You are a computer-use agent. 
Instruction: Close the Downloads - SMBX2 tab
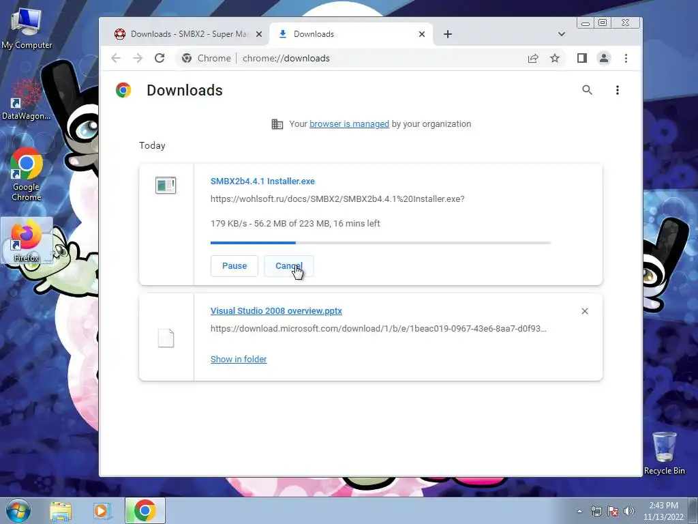tap(259, 34)
